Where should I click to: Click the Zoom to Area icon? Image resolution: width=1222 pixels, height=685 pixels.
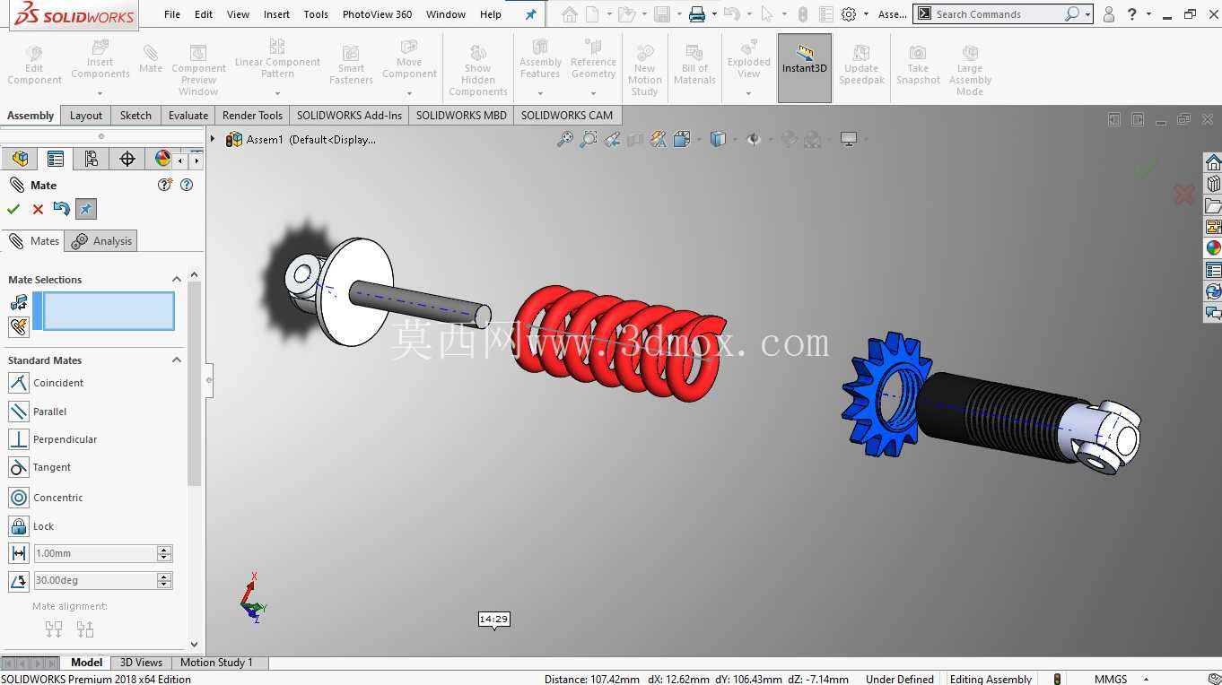(588, 139)
